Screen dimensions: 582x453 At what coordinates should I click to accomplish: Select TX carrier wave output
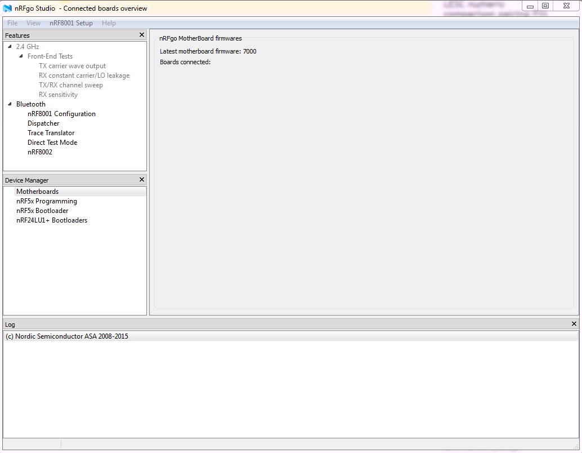click(73, 66)
